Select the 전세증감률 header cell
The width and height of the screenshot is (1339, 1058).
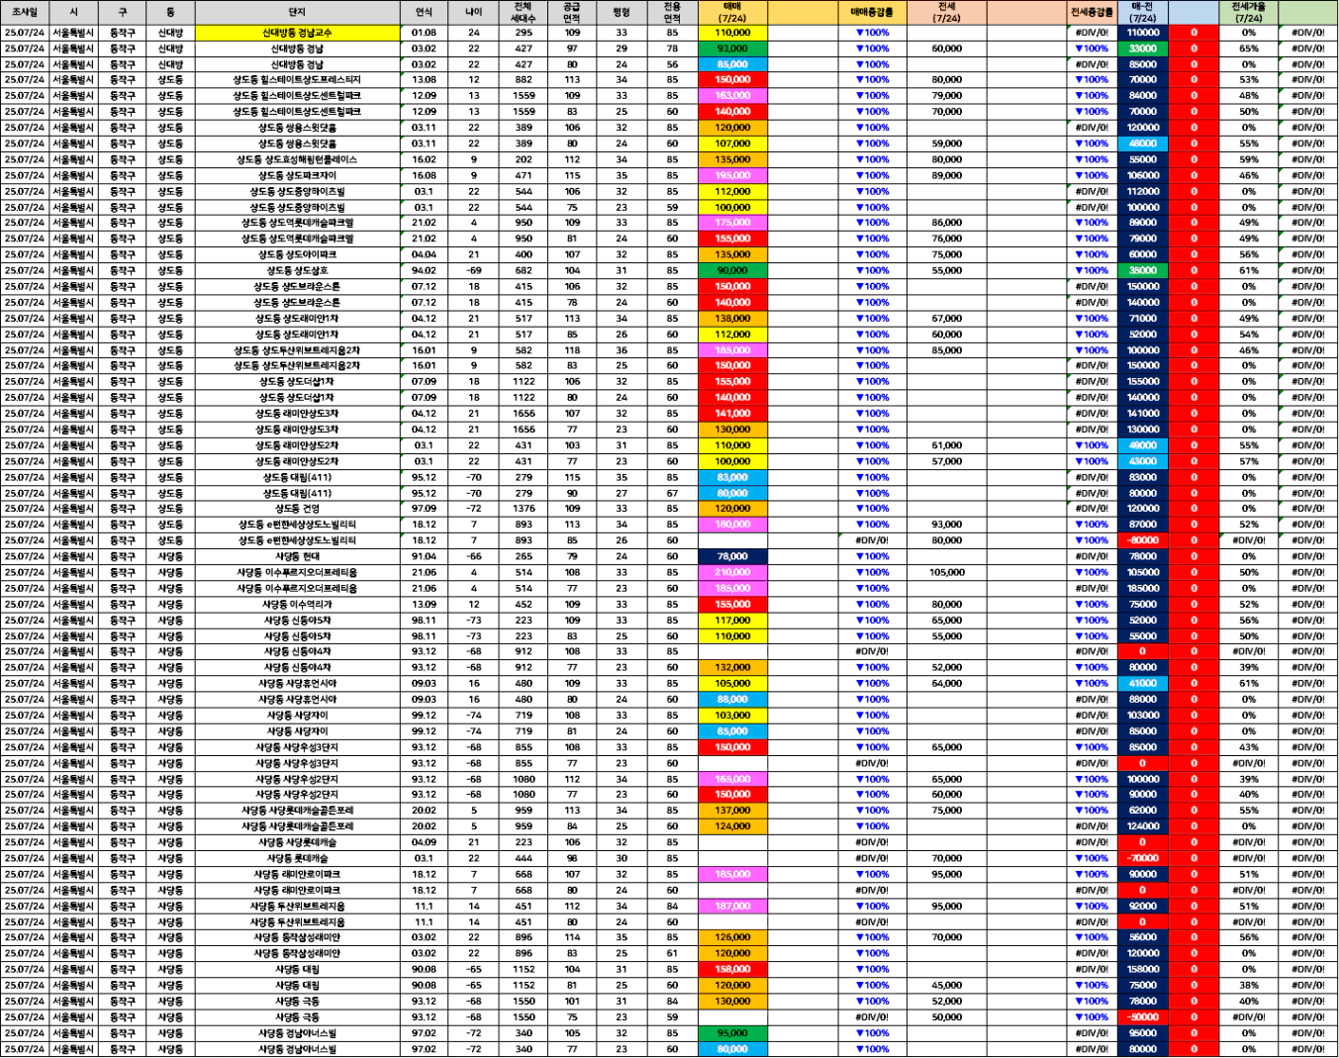pyautogui.click(x=1092, y=12)
